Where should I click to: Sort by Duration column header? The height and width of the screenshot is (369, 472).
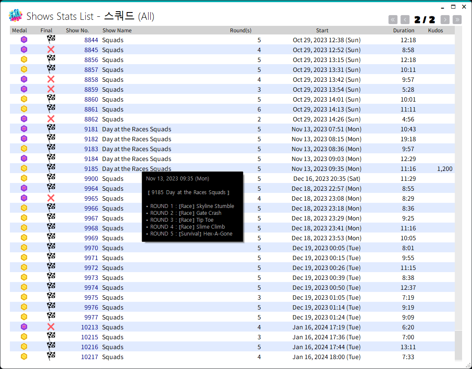404,31
